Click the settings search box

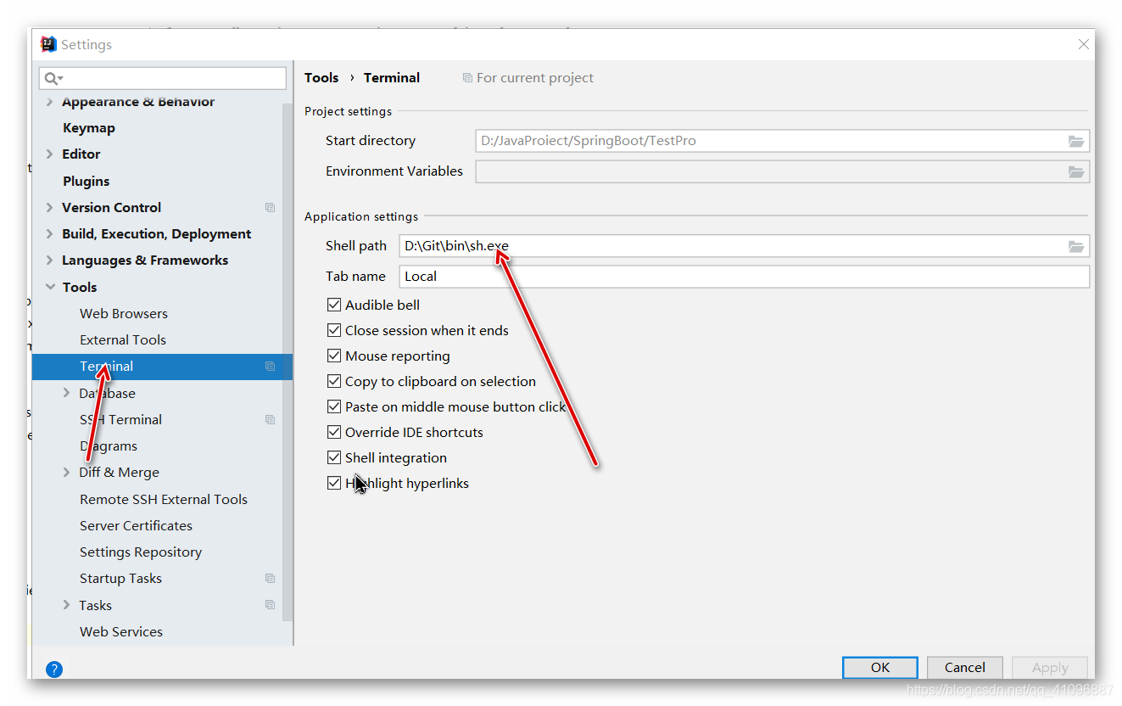coord(163,78)
